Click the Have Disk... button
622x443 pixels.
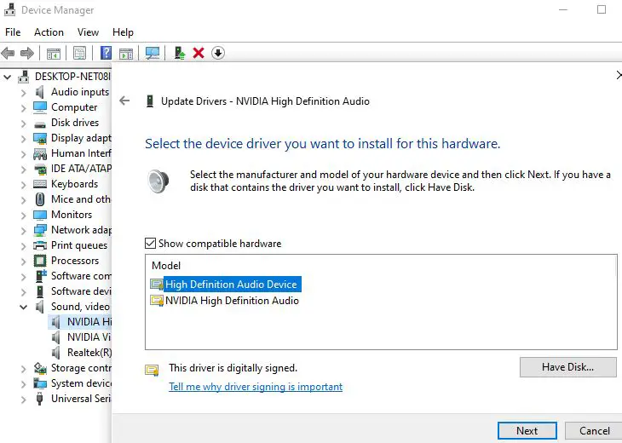coord(567,367)
